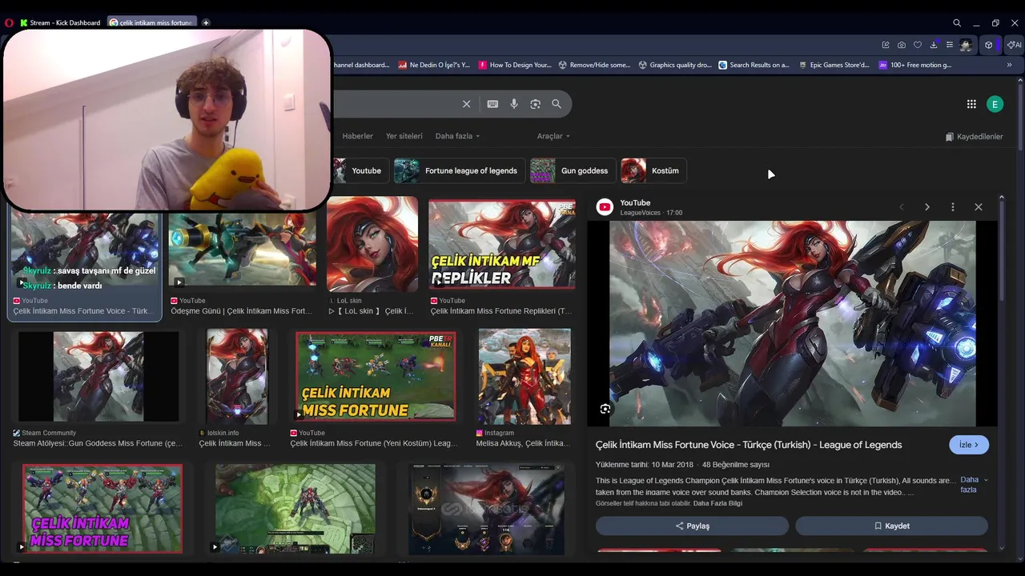Click the Opera edit page icon
Image resolution: width=1025 pixels, height=576 pixels.
tap(886, 45)
